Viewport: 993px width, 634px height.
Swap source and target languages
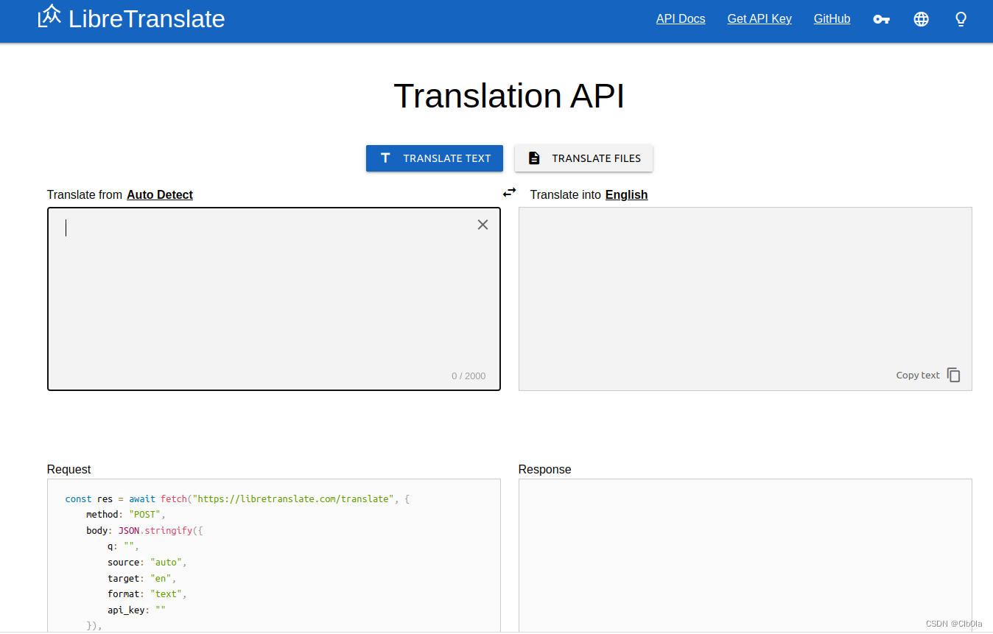tap(509, 192)
